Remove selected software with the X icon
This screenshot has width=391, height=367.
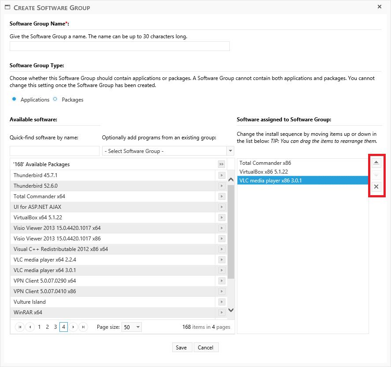tap(376, 187)
